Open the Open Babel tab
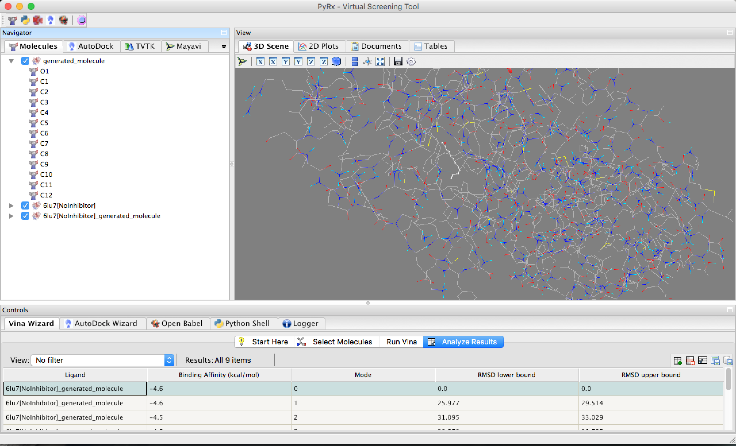 177,323
